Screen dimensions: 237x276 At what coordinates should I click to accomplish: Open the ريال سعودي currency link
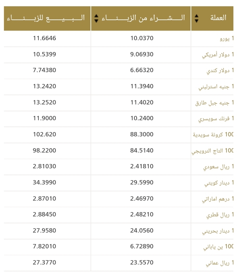(x=218, y=167)
